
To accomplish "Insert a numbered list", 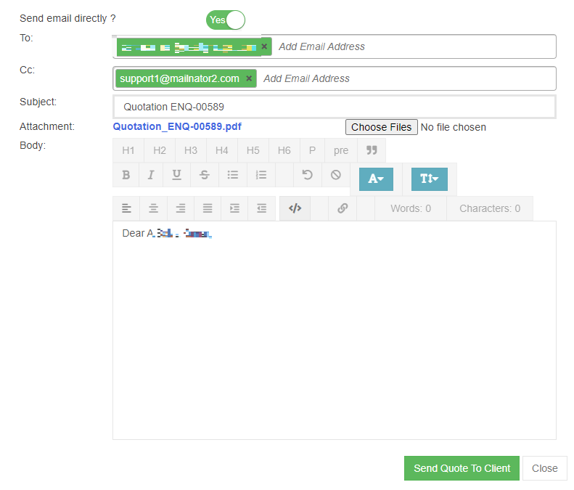I will point(261,175).
